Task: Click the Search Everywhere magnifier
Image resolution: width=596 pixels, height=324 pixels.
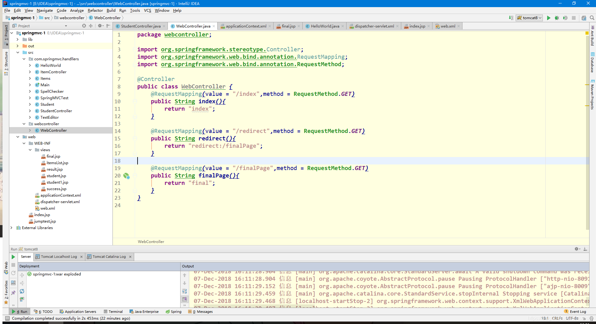Action: (592, 18)
